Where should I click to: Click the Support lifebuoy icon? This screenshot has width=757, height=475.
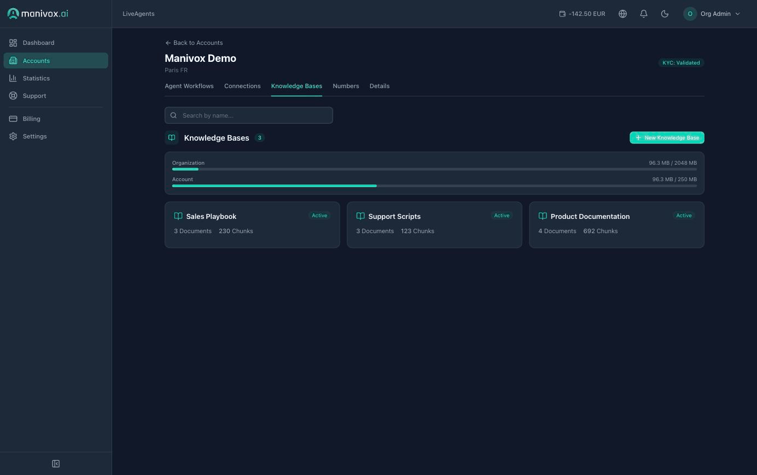tap(13, 96)
